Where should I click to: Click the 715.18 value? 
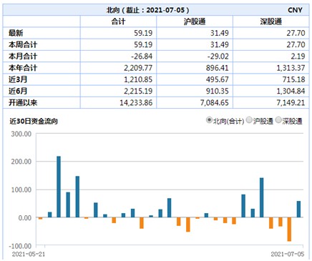[294, 79]
